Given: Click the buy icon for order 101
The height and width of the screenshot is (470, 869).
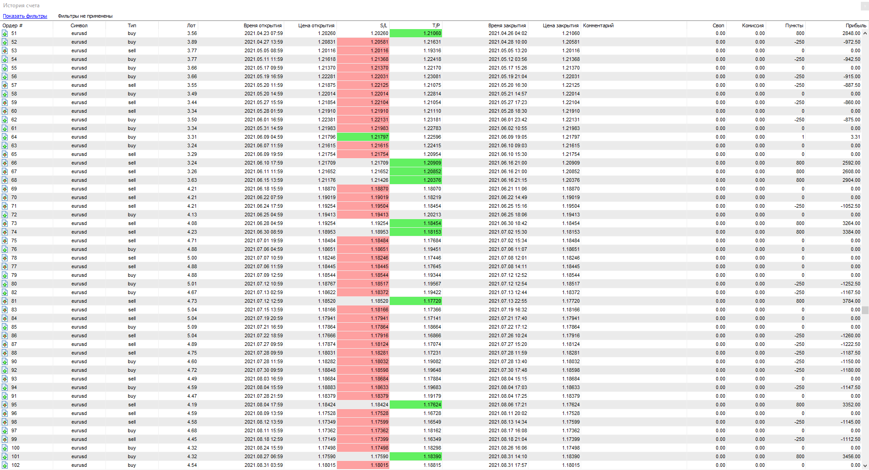Looking at the screenshot, I should (x=5, y=456).
